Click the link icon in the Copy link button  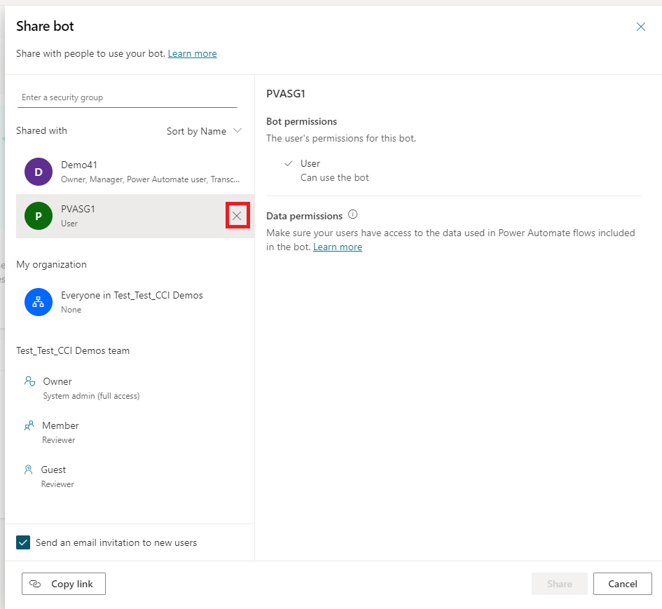35,584
